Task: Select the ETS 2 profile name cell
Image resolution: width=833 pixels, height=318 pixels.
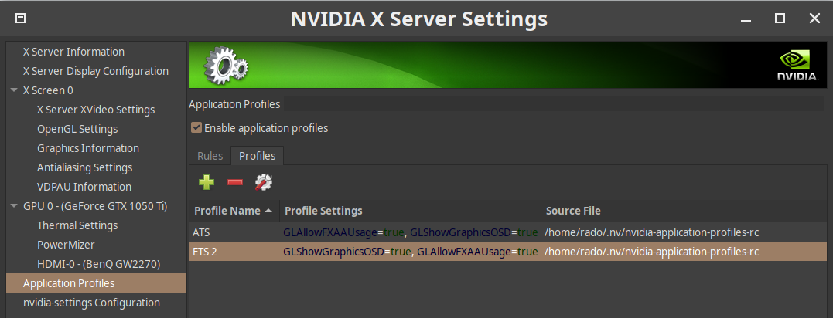Action: click(234, 252)
